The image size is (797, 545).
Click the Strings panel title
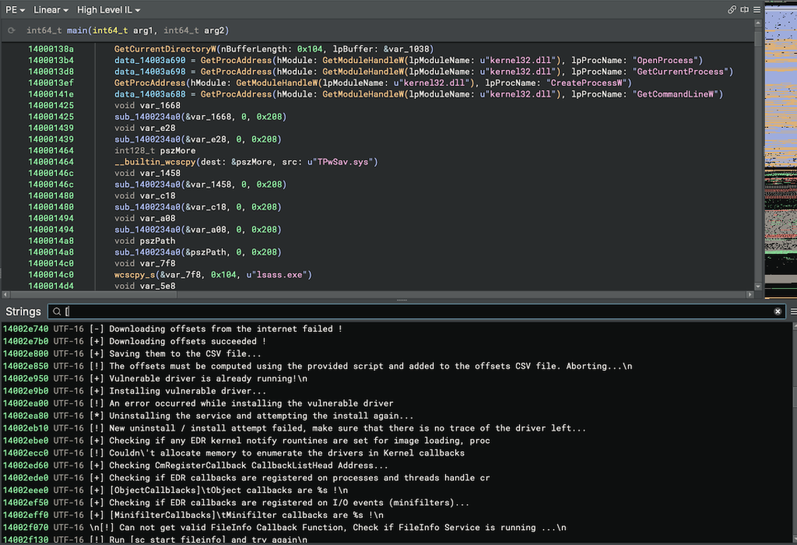[x=23, y=311]
